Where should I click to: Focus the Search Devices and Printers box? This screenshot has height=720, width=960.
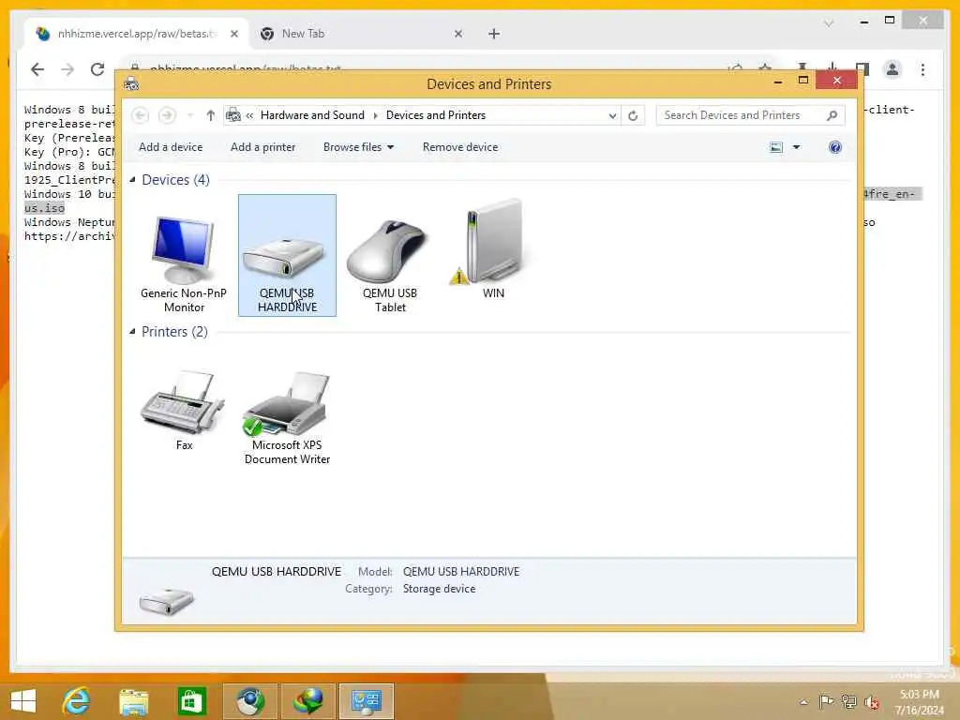750,115
